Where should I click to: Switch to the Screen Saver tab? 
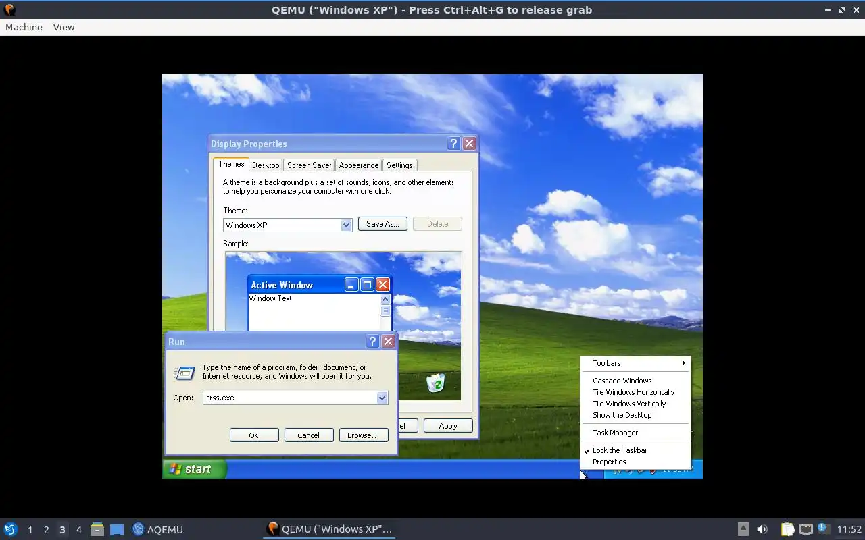tap(309, 165)
